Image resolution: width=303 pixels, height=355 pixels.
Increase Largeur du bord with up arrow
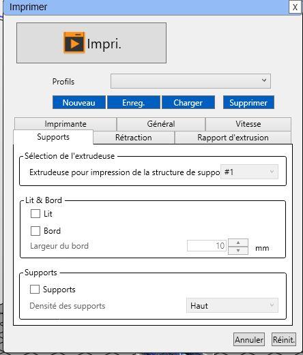(238, 243)
